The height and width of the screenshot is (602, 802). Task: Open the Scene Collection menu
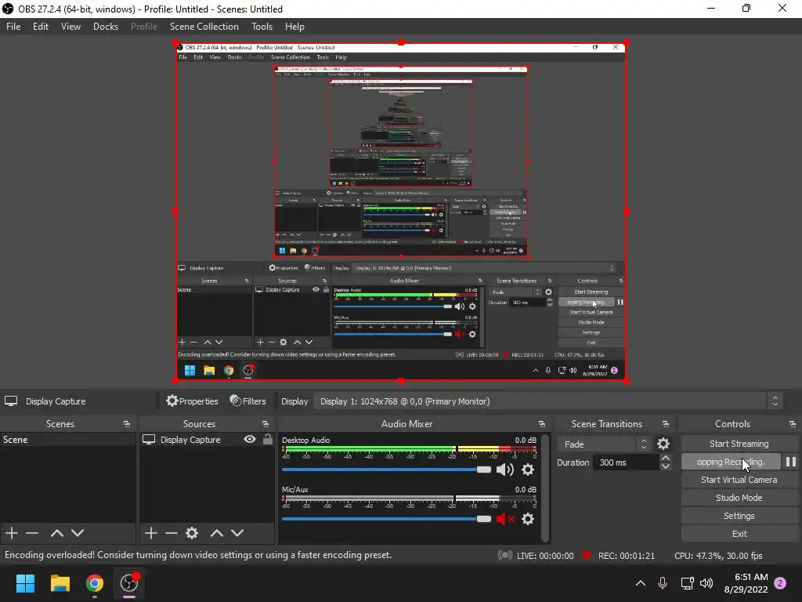click(x=204, y=27)
